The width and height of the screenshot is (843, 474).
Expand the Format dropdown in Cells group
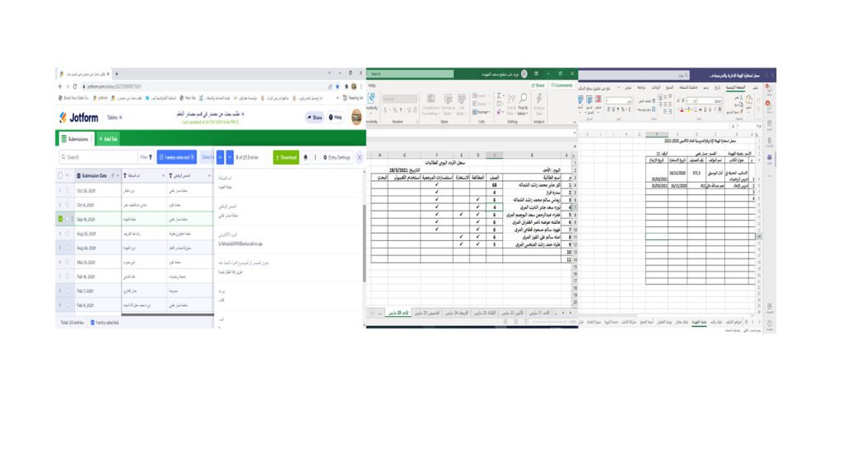[480, 112]
